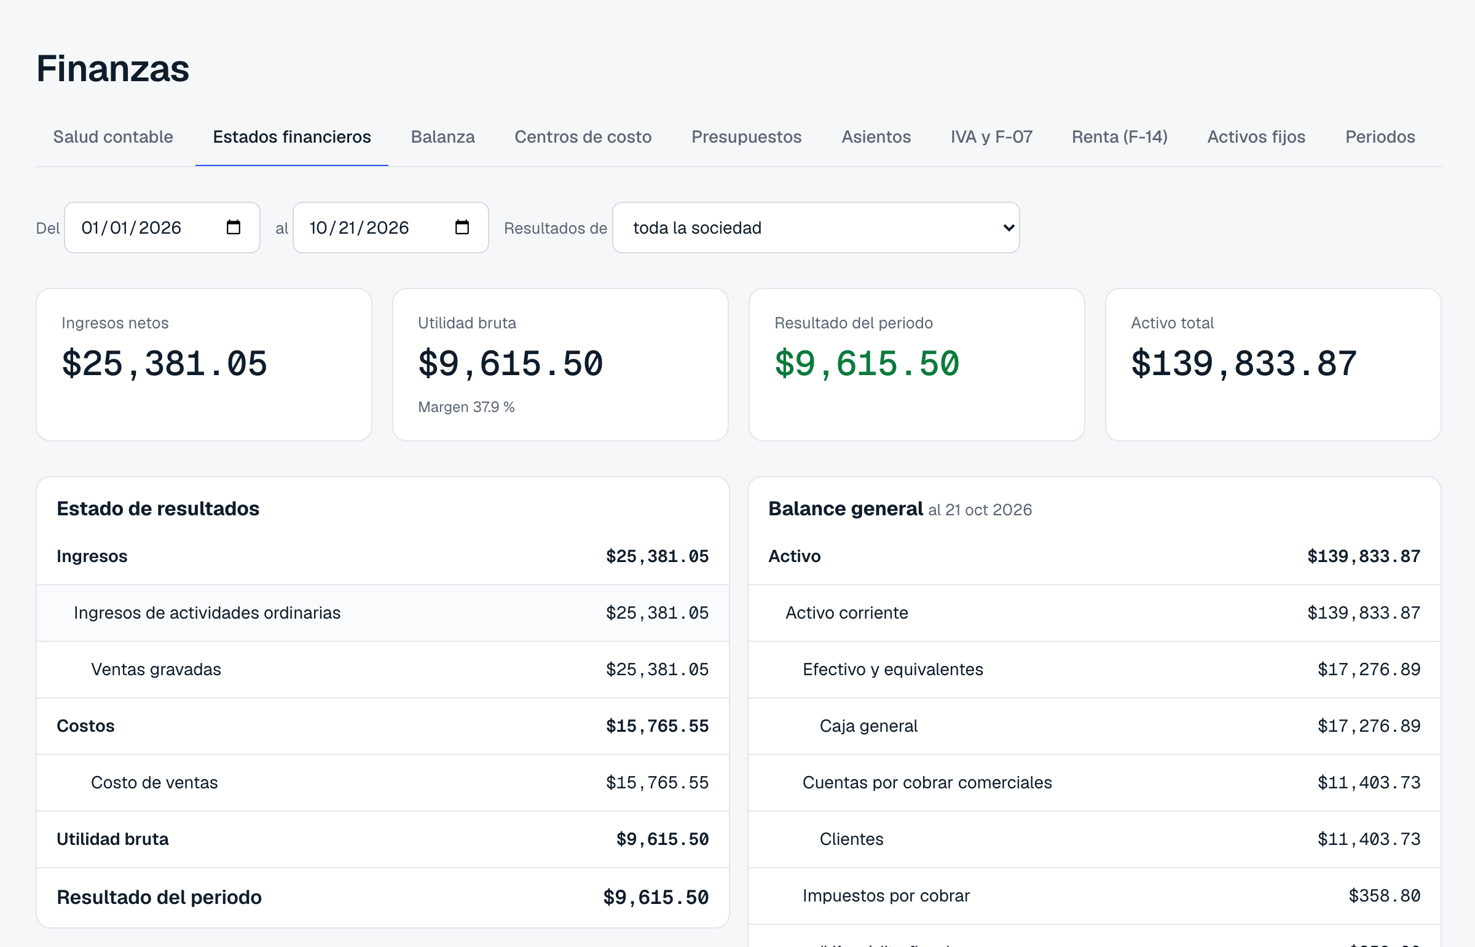Image resolution: width=1475 pixels, height=947 pixels.
Task: Click the Utilidad bruta row in results table
Action: click(383, 839)
